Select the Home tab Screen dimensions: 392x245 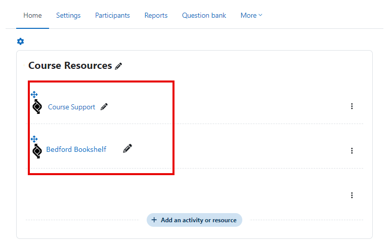point(32,16)
